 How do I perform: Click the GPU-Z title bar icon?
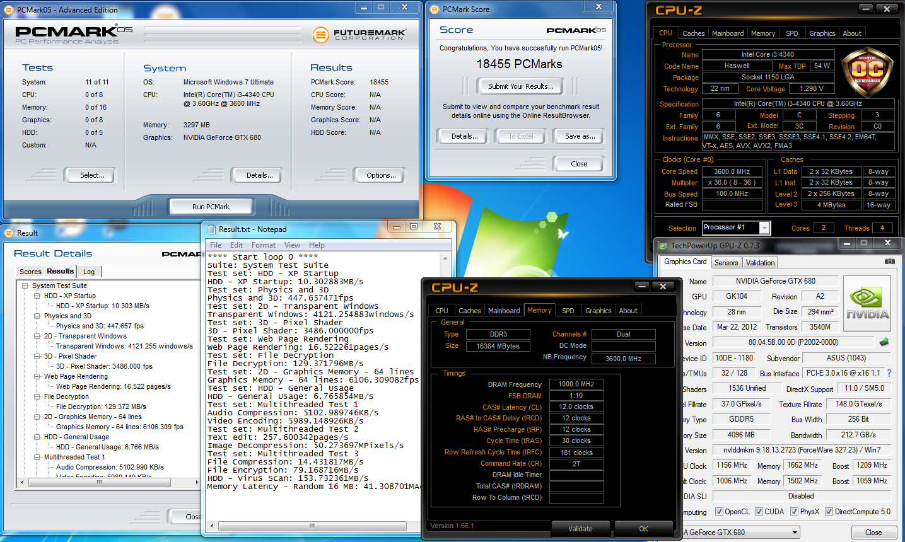coord(662,245)
